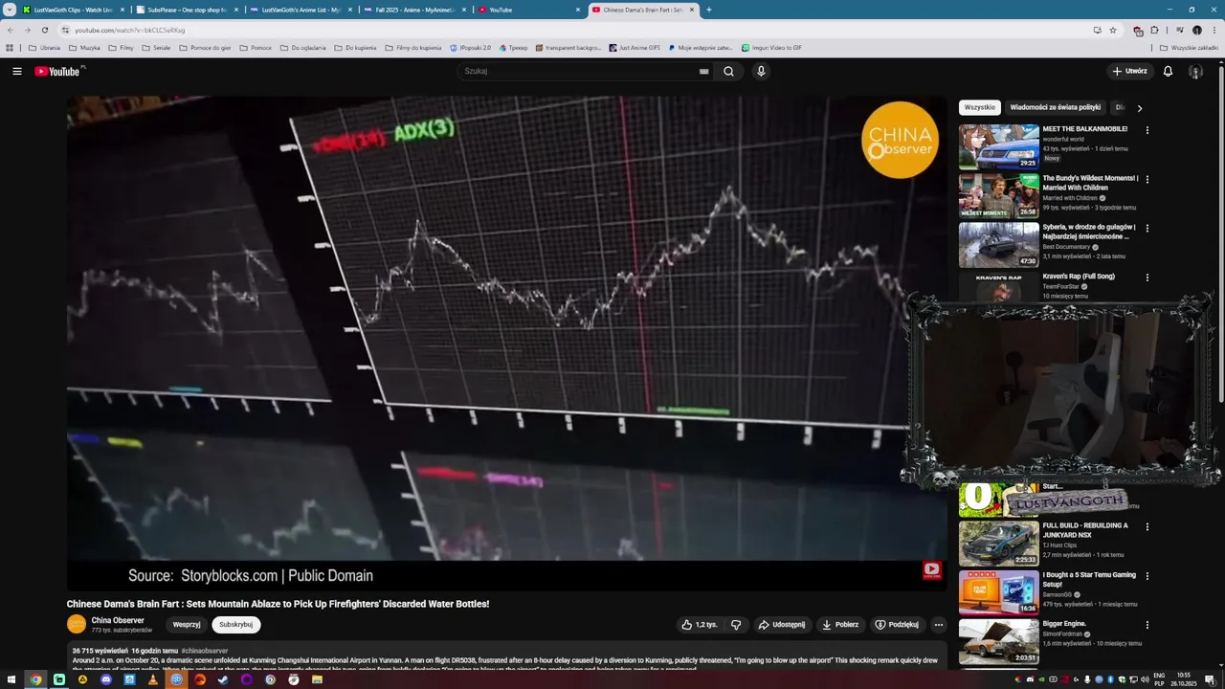The height and width of the screenshot is (689, 1225).
Task: Close the Chinese Dama's Brain Fart tab
Action: 692,10
